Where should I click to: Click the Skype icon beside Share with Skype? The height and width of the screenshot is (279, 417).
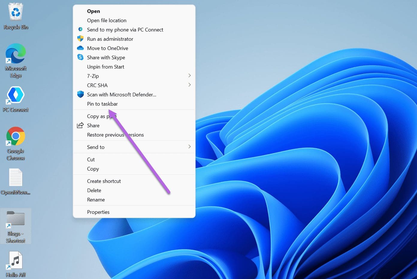point(80,57)
